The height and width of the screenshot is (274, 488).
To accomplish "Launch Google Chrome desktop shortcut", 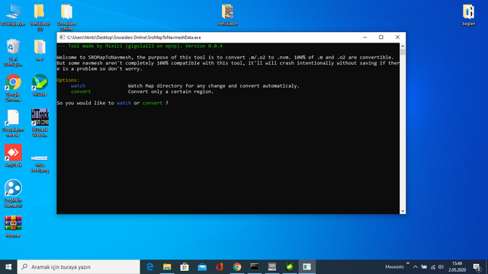I will tap(13, 88).
